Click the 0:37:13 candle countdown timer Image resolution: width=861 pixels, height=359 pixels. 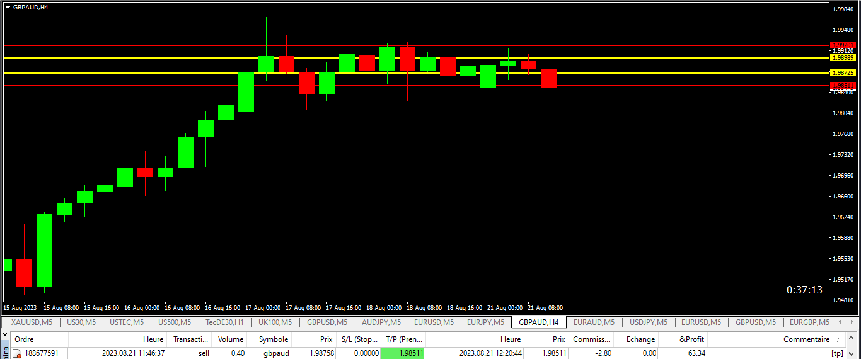point(804,290)
